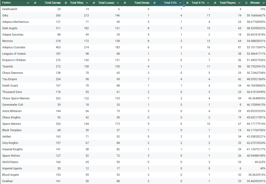Click the # icon in Total 5-0's header
The height and width of the screenshot is (184, 266).
154,3
